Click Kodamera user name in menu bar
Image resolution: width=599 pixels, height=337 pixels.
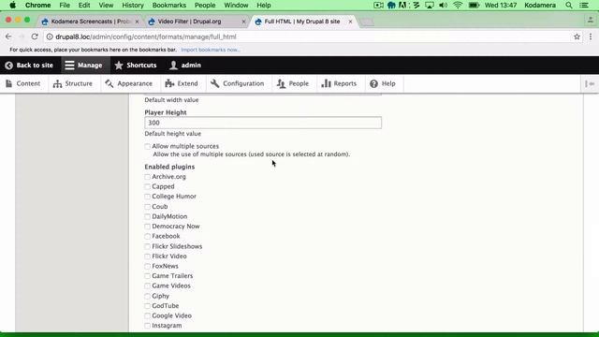pos(540,5)
